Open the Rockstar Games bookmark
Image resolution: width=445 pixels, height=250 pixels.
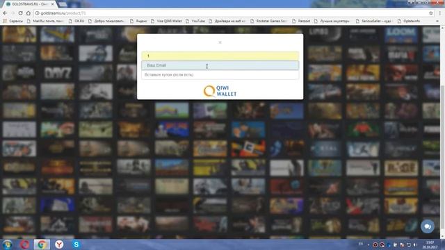pyautogui.click(x=269, y=21)
